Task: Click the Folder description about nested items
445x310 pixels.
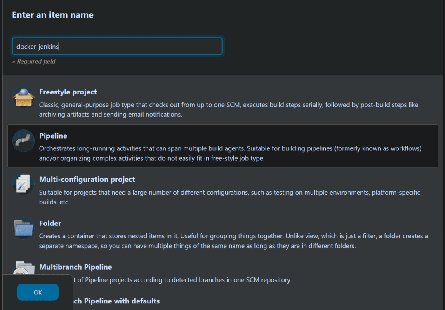Action: click(x=233, y=241)
